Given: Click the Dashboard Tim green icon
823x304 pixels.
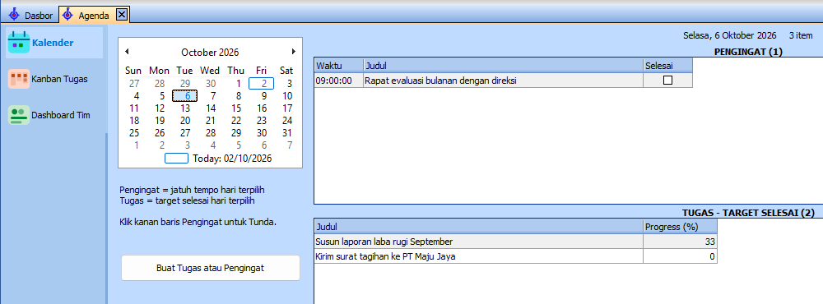Looking at the screenshot, I should click(x=19, y=115).
